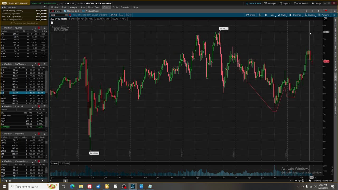Choose a list via Quotes name
This screenshot has height=190, width=338.
(x=18, y=28)
